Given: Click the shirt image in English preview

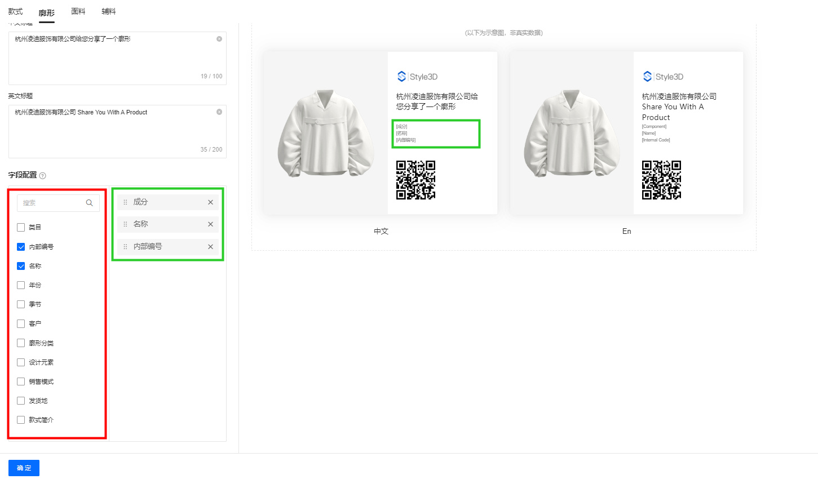Looking at the screenshot, I should click(x=571, y=133).
